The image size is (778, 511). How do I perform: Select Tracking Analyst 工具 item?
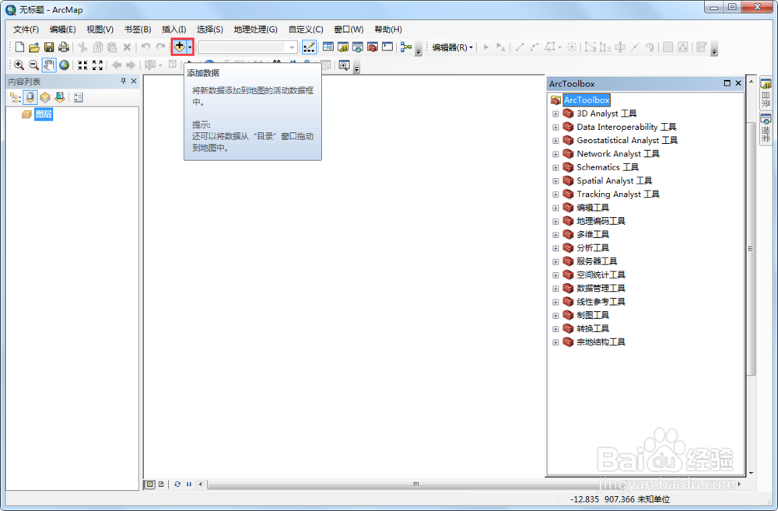click(618, 194)
